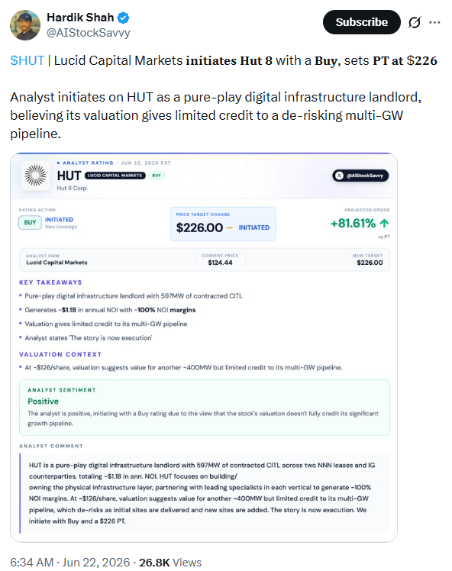Click the New Target $226.00 value
The image size is (452, 571).
pyautogui.click(x=370, y=263)
